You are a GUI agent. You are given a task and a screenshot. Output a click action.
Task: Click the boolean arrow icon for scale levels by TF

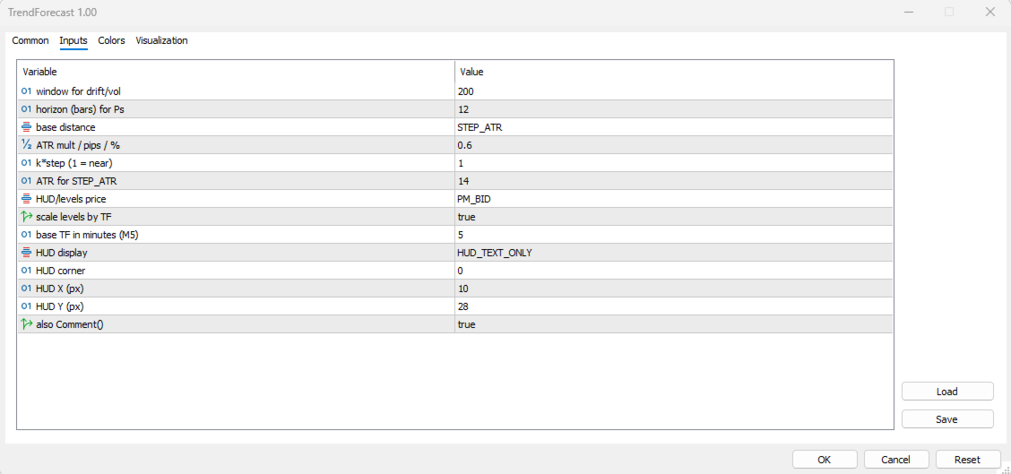(26, 217)
